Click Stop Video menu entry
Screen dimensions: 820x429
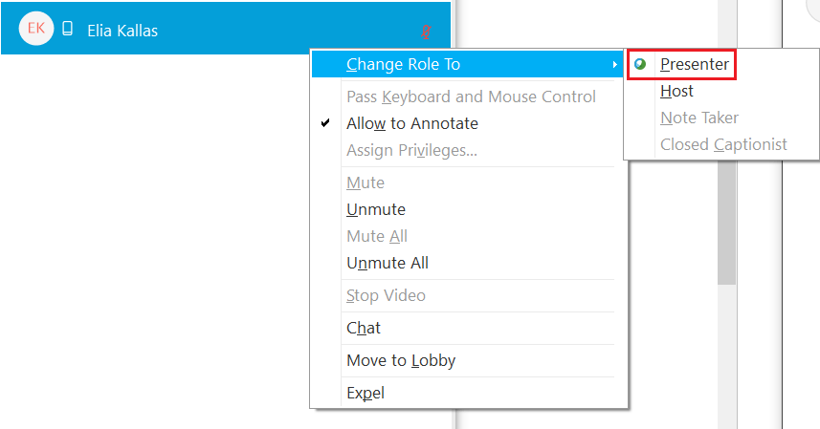click(386, 295)
